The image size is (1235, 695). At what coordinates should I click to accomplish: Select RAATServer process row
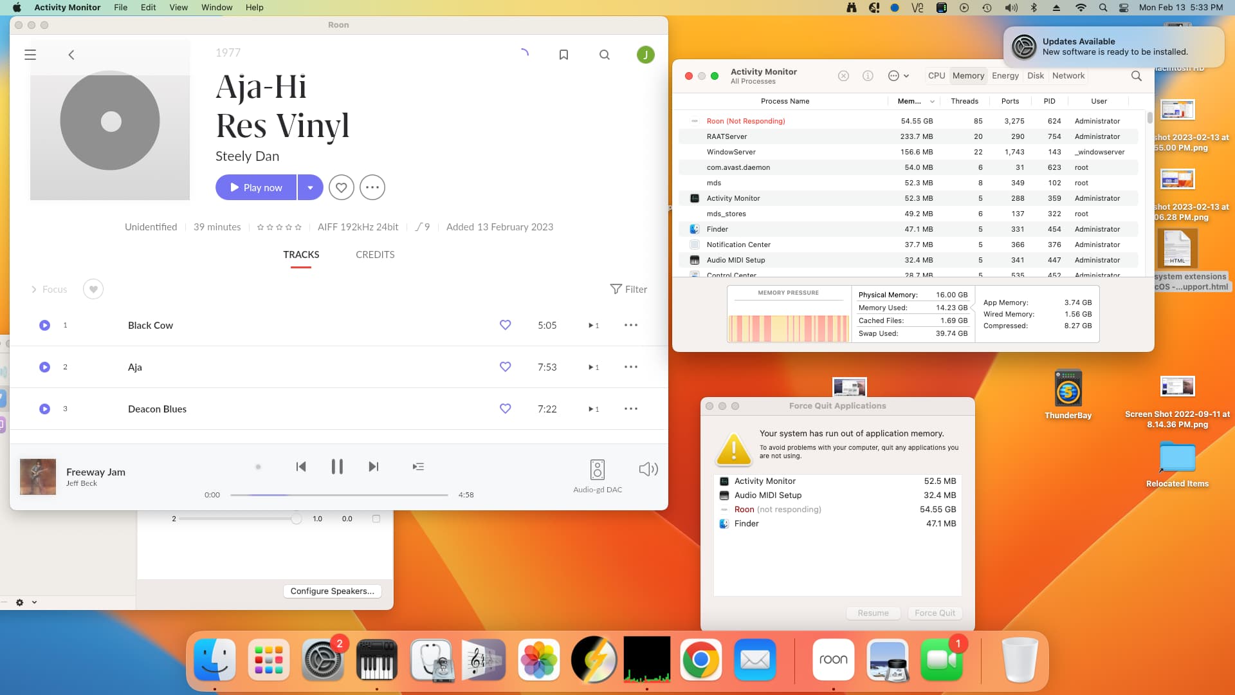tap(908, 136)
